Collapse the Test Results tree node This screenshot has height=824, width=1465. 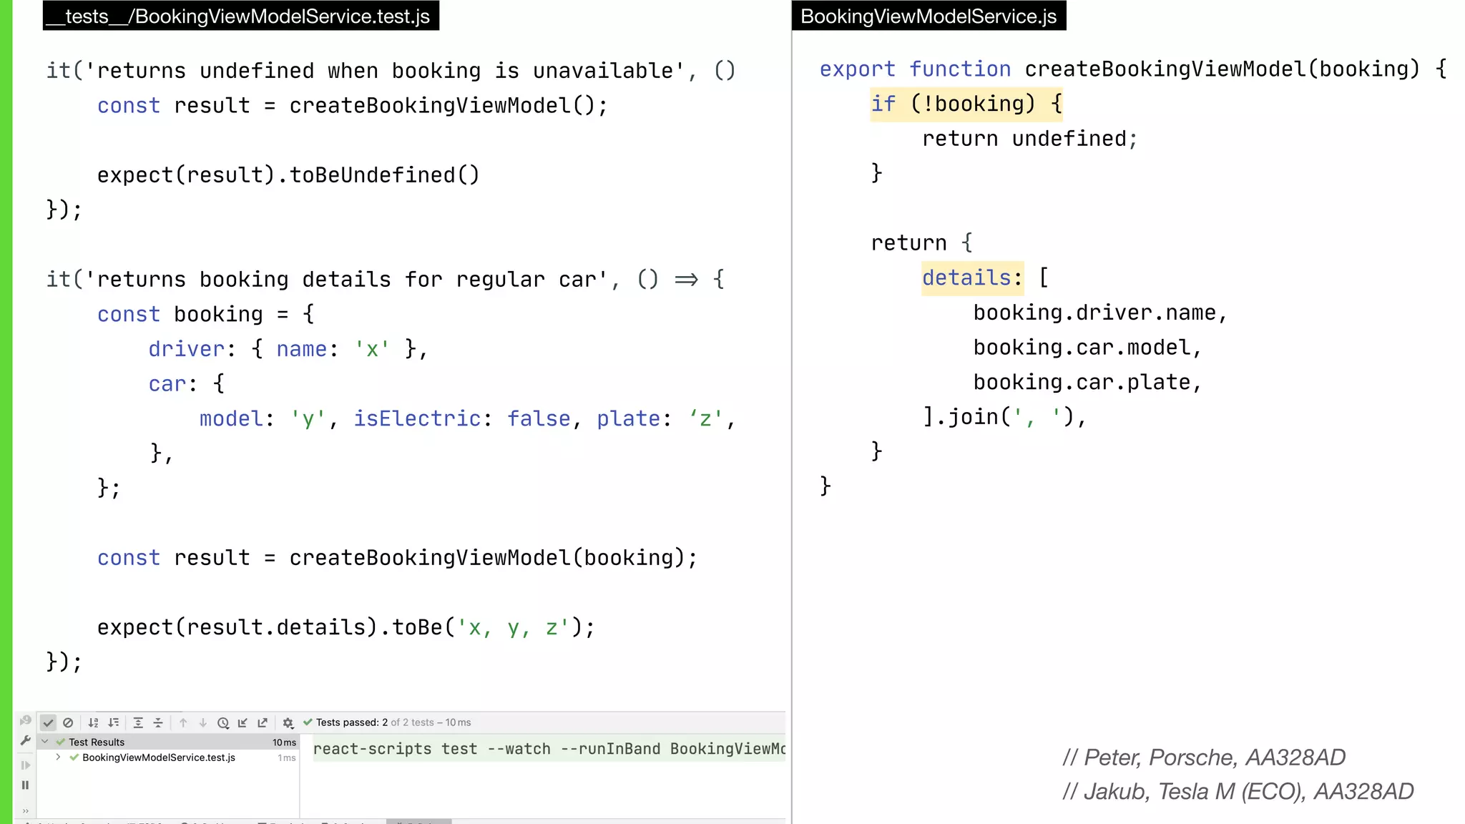point(45,742)
